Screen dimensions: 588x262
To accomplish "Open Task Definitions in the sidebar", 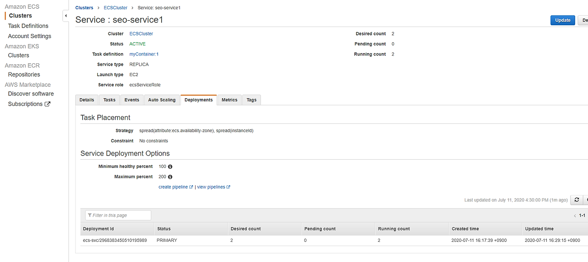I will 28,26.
